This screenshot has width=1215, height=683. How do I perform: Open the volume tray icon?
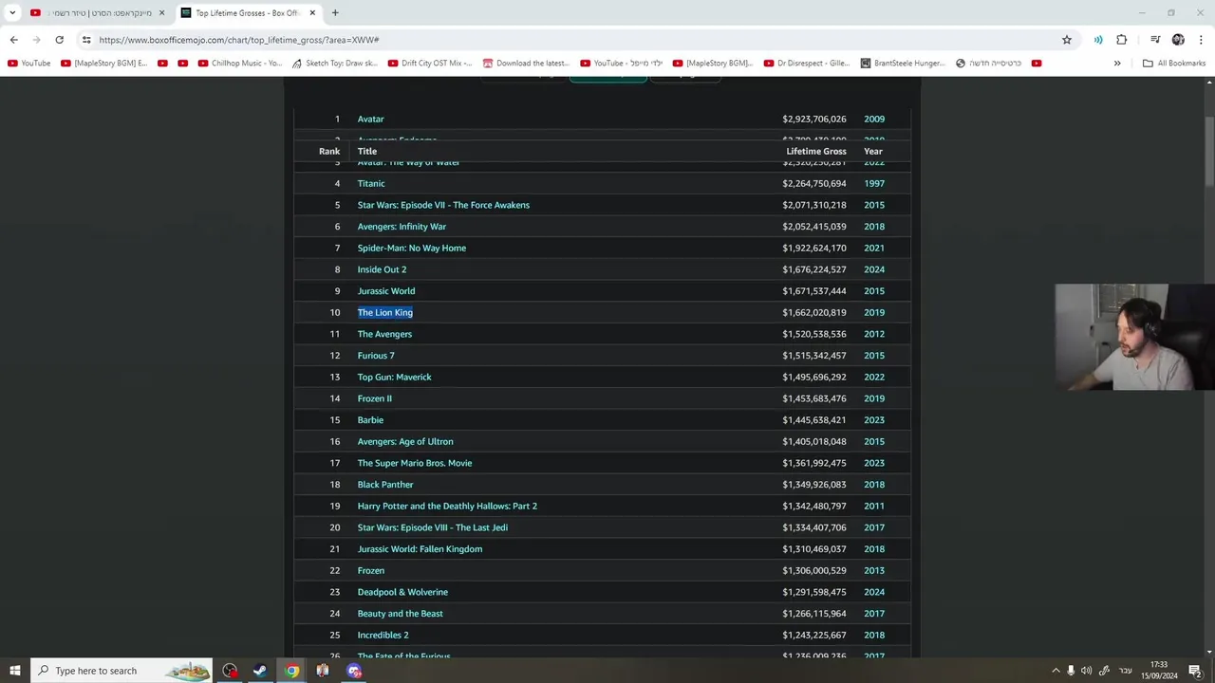pos(1087,671)
